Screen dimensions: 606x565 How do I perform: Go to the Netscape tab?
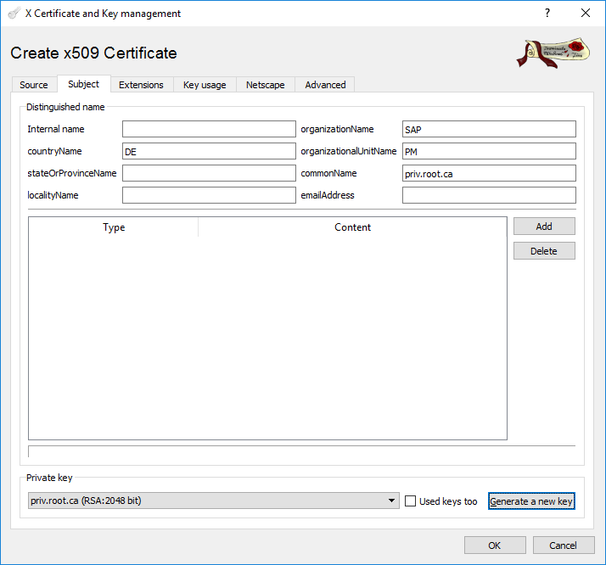tap(266, 85)
